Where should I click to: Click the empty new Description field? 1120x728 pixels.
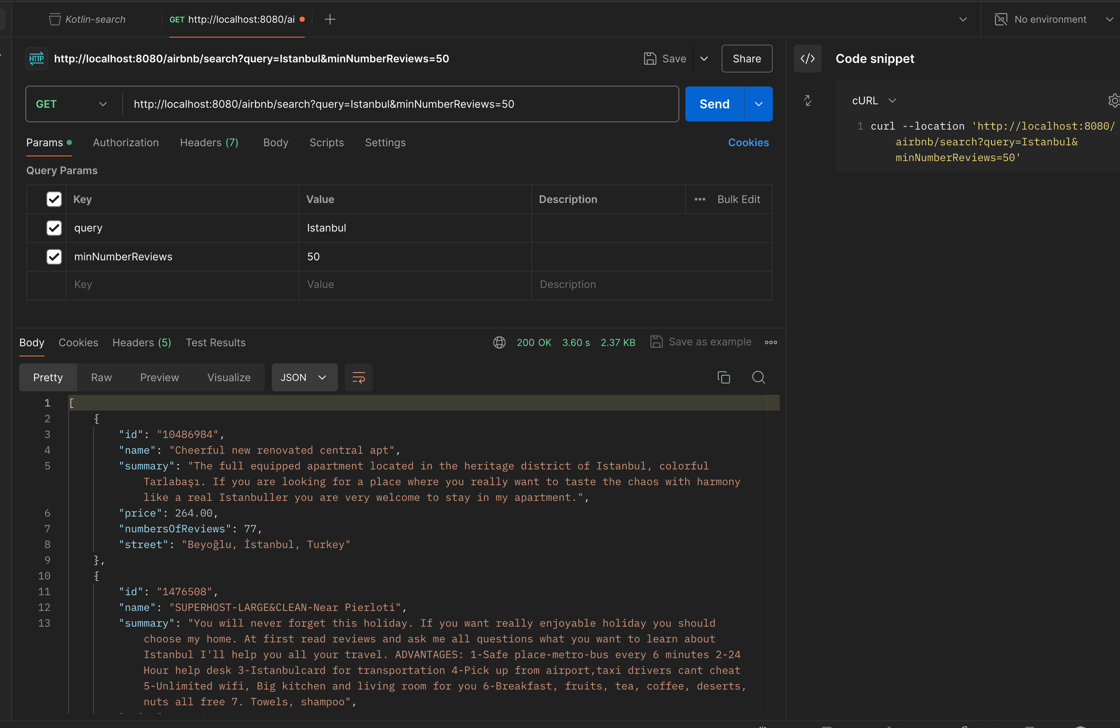(652, 284)
